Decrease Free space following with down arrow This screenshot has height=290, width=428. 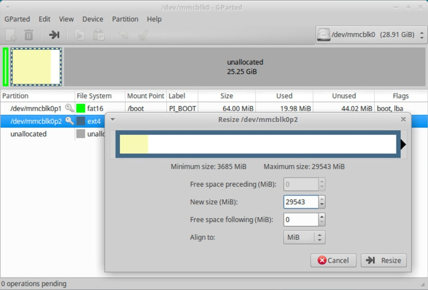(322, 222)
